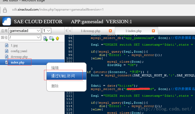This screenshot has height=114, width=195.
Task: Open the gamesalad application dropdown
Action: [x=25, y=31]
